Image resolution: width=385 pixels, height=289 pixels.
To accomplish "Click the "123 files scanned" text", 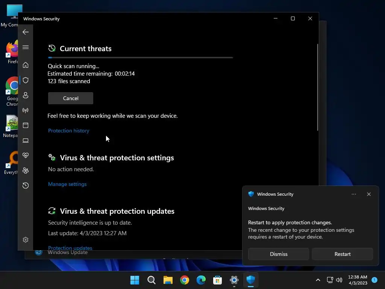I will click(x=69, y=81).
